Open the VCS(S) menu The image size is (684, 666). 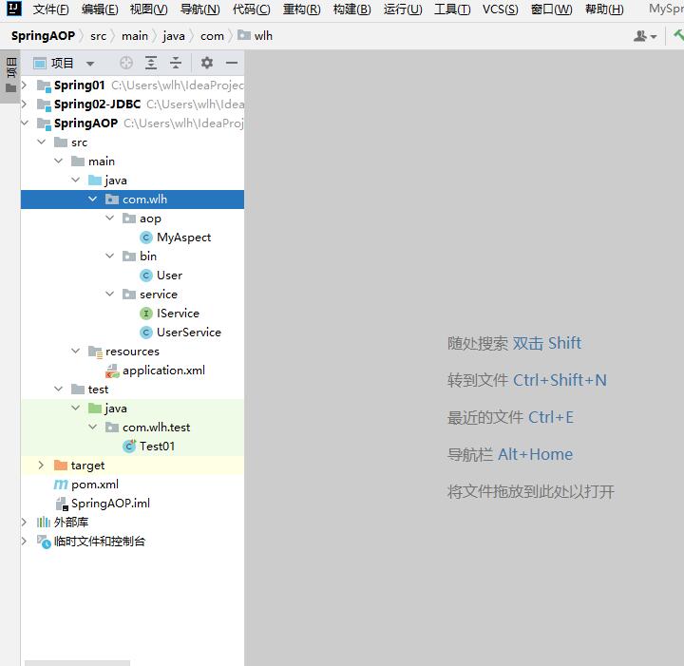click(x=501, y=10)
